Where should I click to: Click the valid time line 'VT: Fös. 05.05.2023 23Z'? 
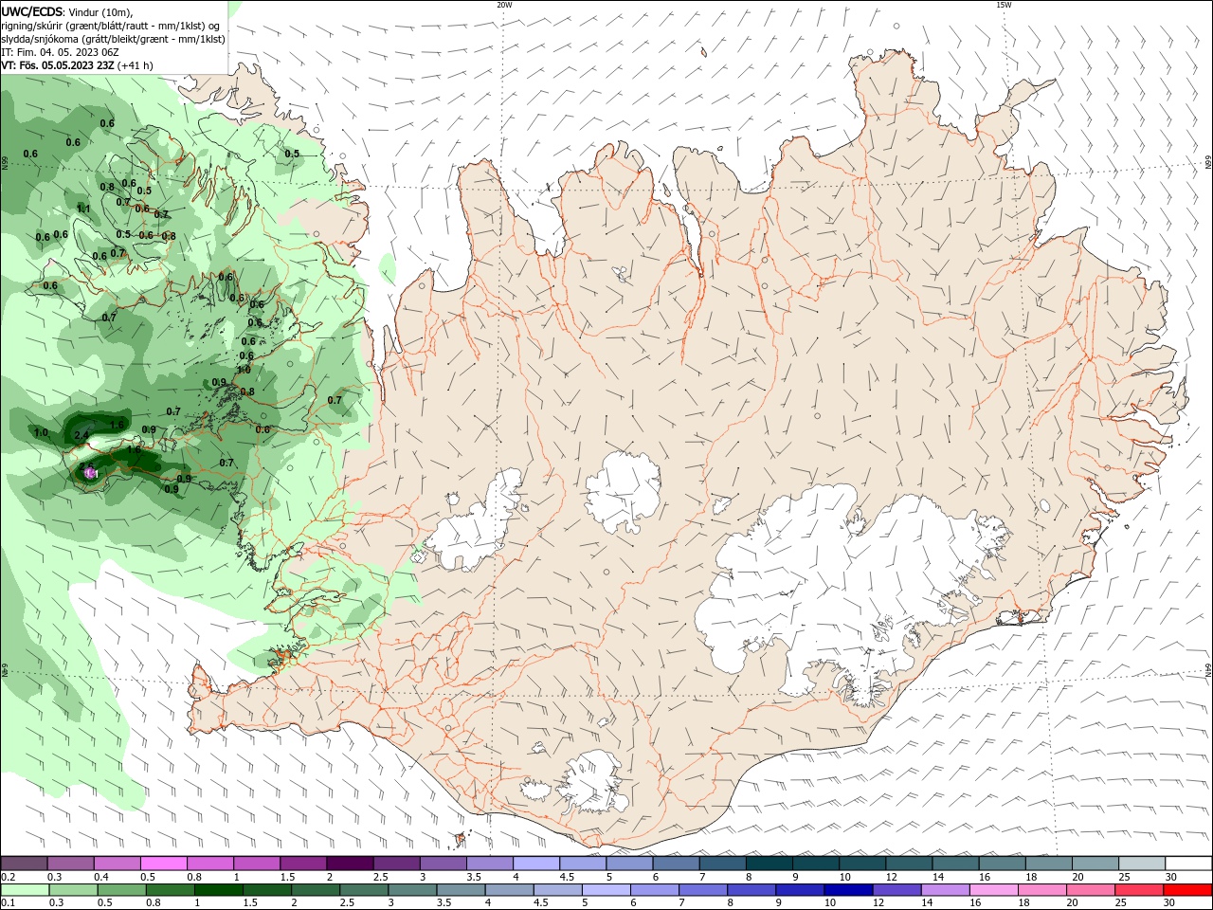58,65
